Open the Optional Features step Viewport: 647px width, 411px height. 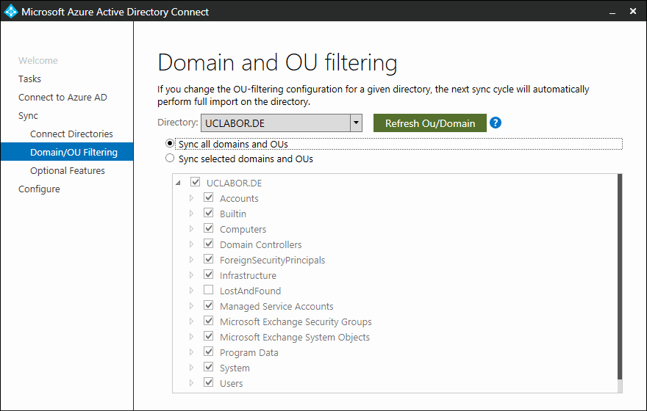point(67,170)
